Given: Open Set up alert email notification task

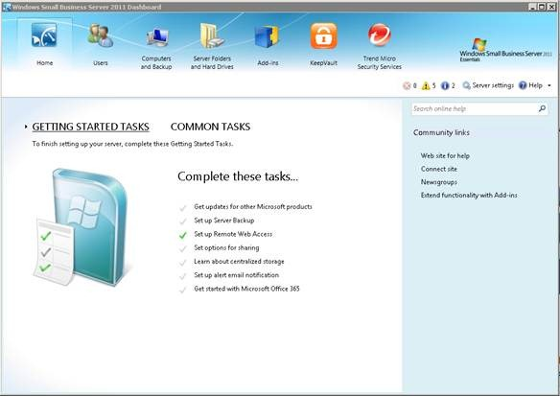Looking at the screenshot, I should click(x=236, y=275).
